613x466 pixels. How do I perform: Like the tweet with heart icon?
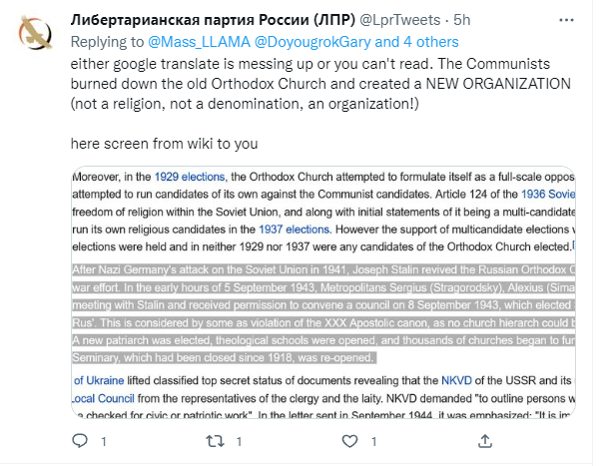pyautogui.click(x=349, y=441)
